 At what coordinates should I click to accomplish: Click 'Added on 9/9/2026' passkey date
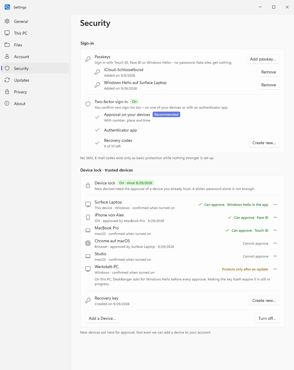120,75
